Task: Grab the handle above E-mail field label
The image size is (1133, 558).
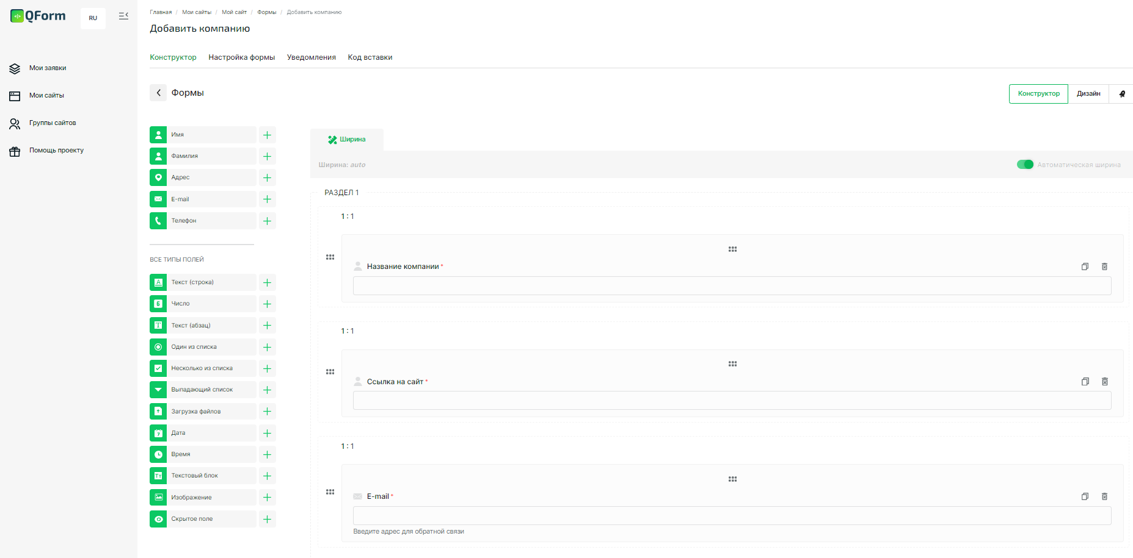Action: (732, 479)
